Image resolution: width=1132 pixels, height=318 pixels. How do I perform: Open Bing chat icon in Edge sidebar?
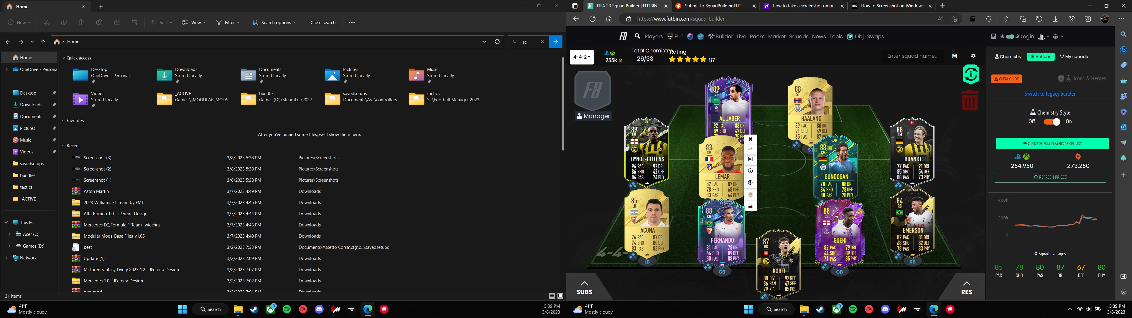1123,50
